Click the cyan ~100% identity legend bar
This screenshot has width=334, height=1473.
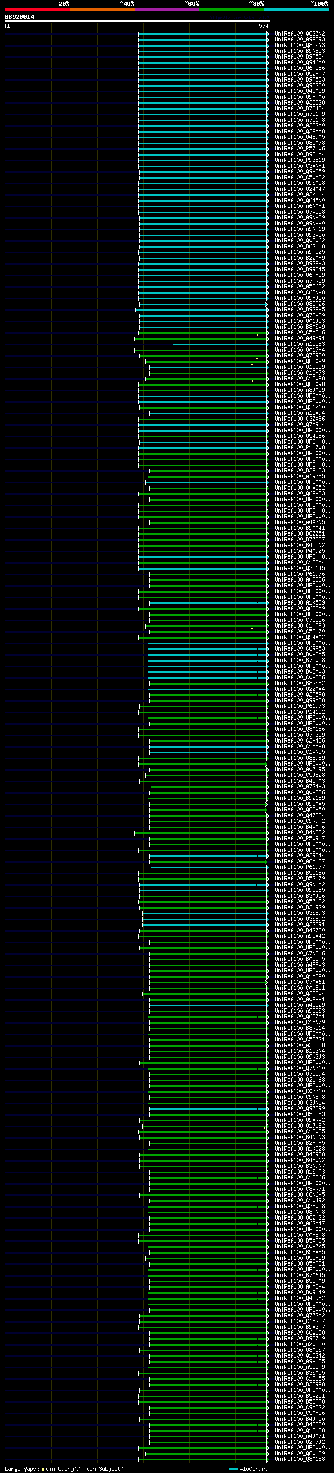tap(296, 10)
